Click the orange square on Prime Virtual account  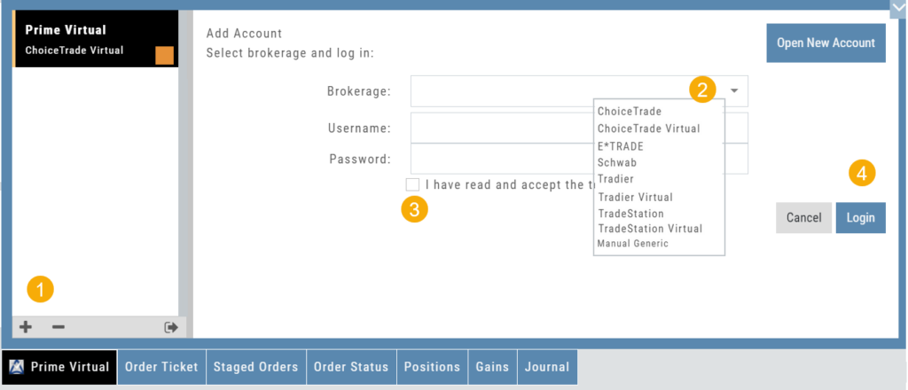coord(164,56)
